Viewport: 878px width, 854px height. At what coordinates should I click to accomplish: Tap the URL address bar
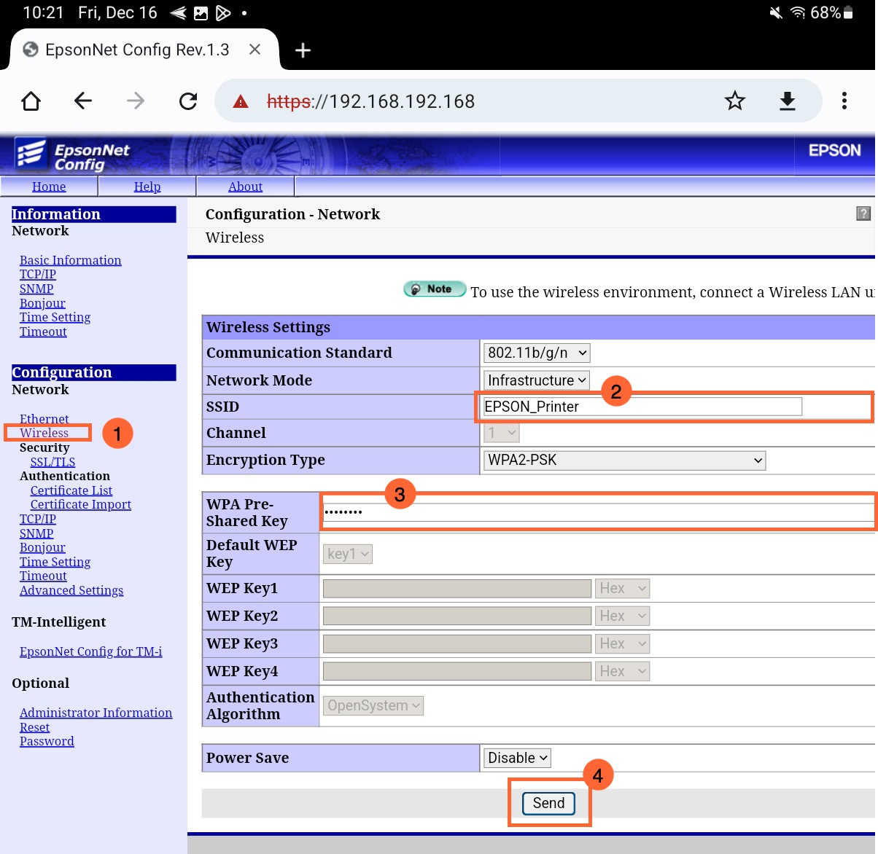click(x=518, y=101)
